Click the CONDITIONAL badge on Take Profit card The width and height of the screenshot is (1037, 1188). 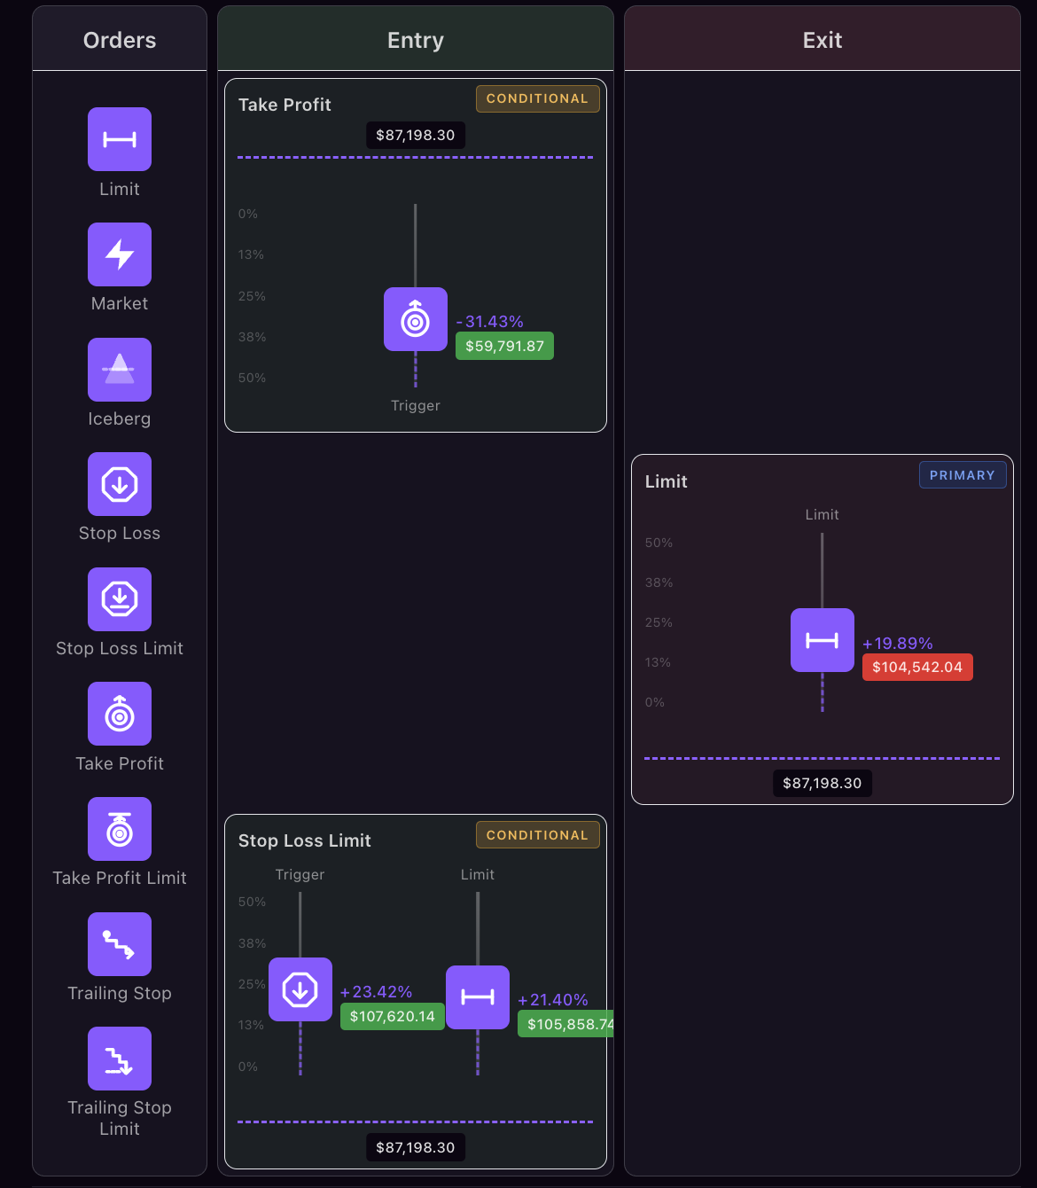(x=537, y=98)
